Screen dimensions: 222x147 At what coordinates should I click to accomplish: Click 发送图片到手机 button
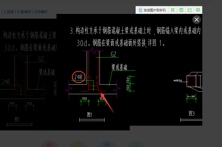coord(152,10)
